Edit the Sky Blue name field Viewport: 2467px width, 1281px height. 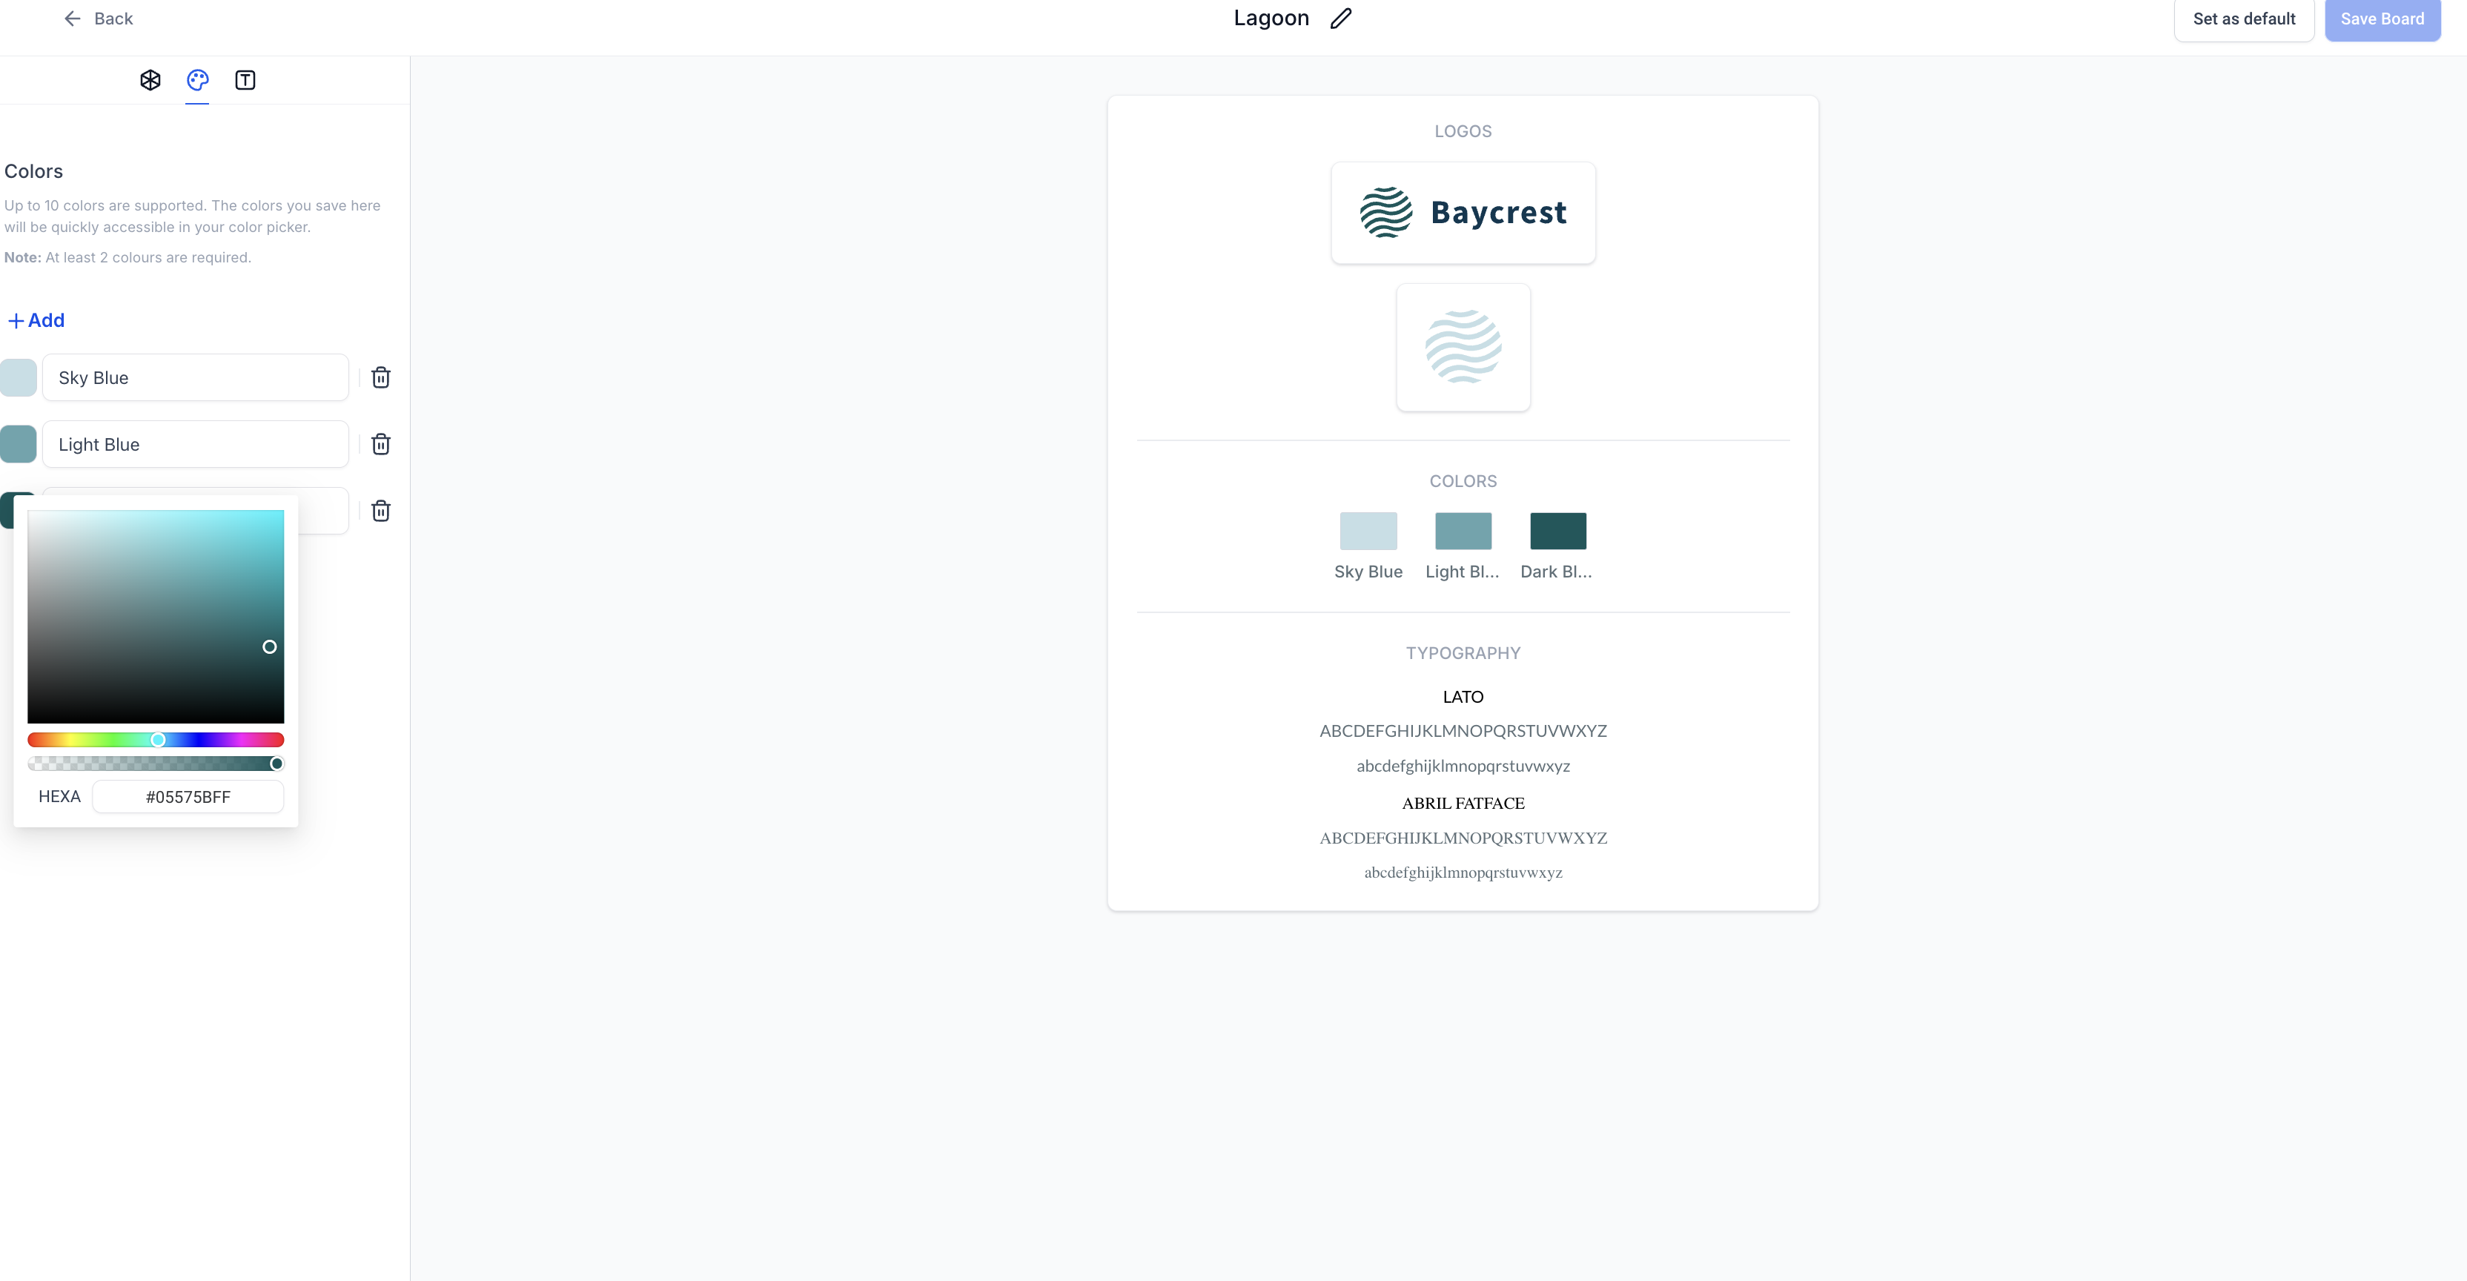[x=196, y=377]
